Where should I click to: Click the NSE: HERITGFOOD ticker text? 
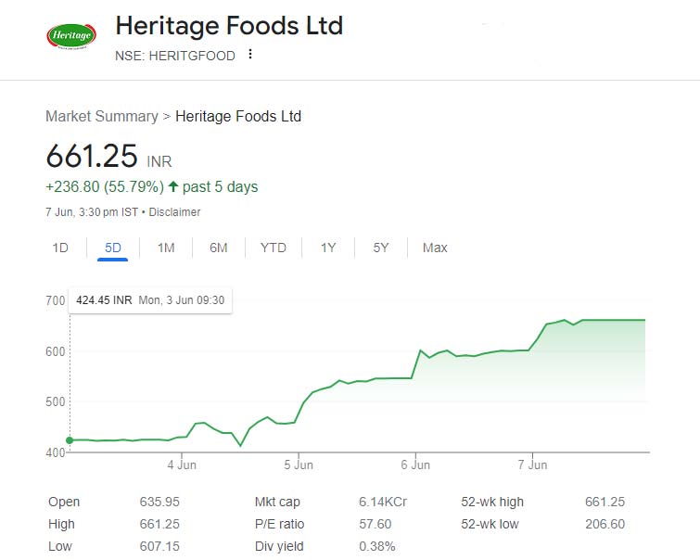[175, 56]
